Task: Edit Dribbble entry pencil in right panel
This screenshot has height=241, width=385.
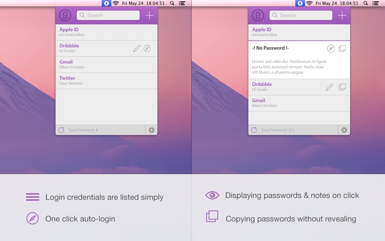Action: coord(330,87)
